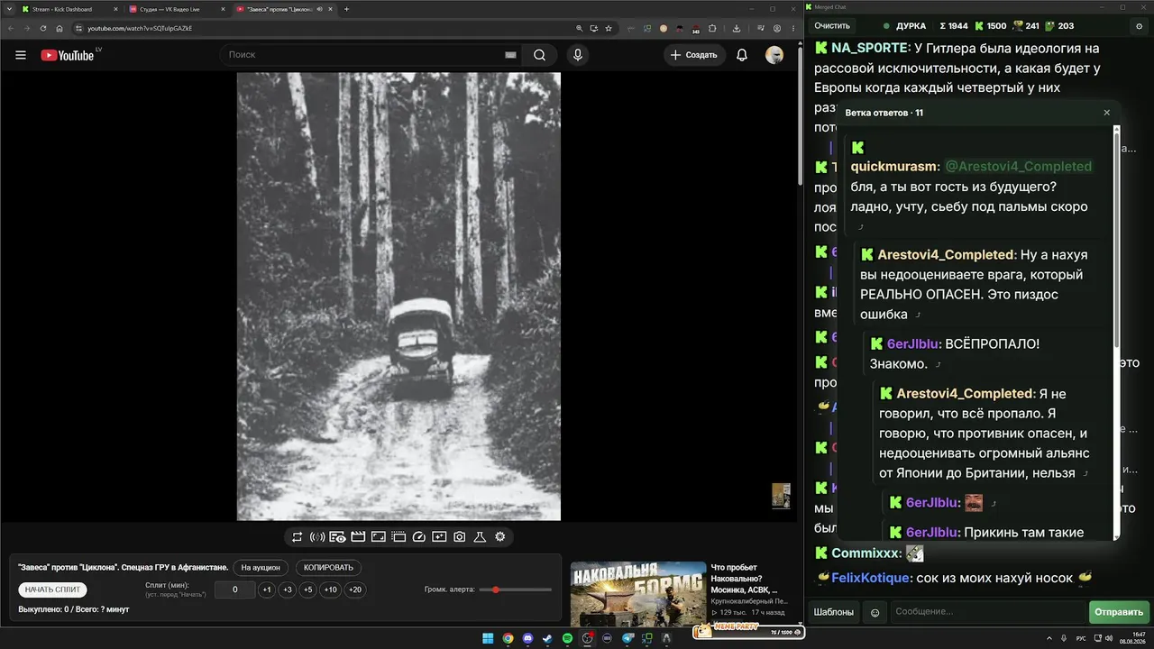Open the browser tab search dropdown
Screen dimensions: 1154x649
click(x=9, y=9)
